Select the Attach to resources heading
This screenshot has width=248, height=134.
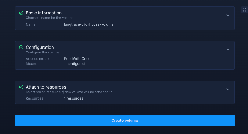pos(46,87)
